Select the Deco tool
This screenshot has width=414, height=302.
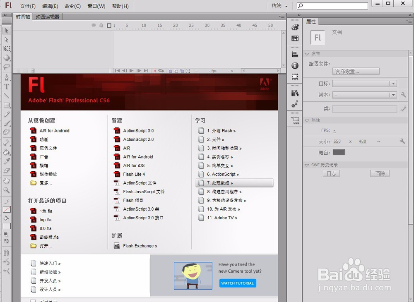click(7, 132)
